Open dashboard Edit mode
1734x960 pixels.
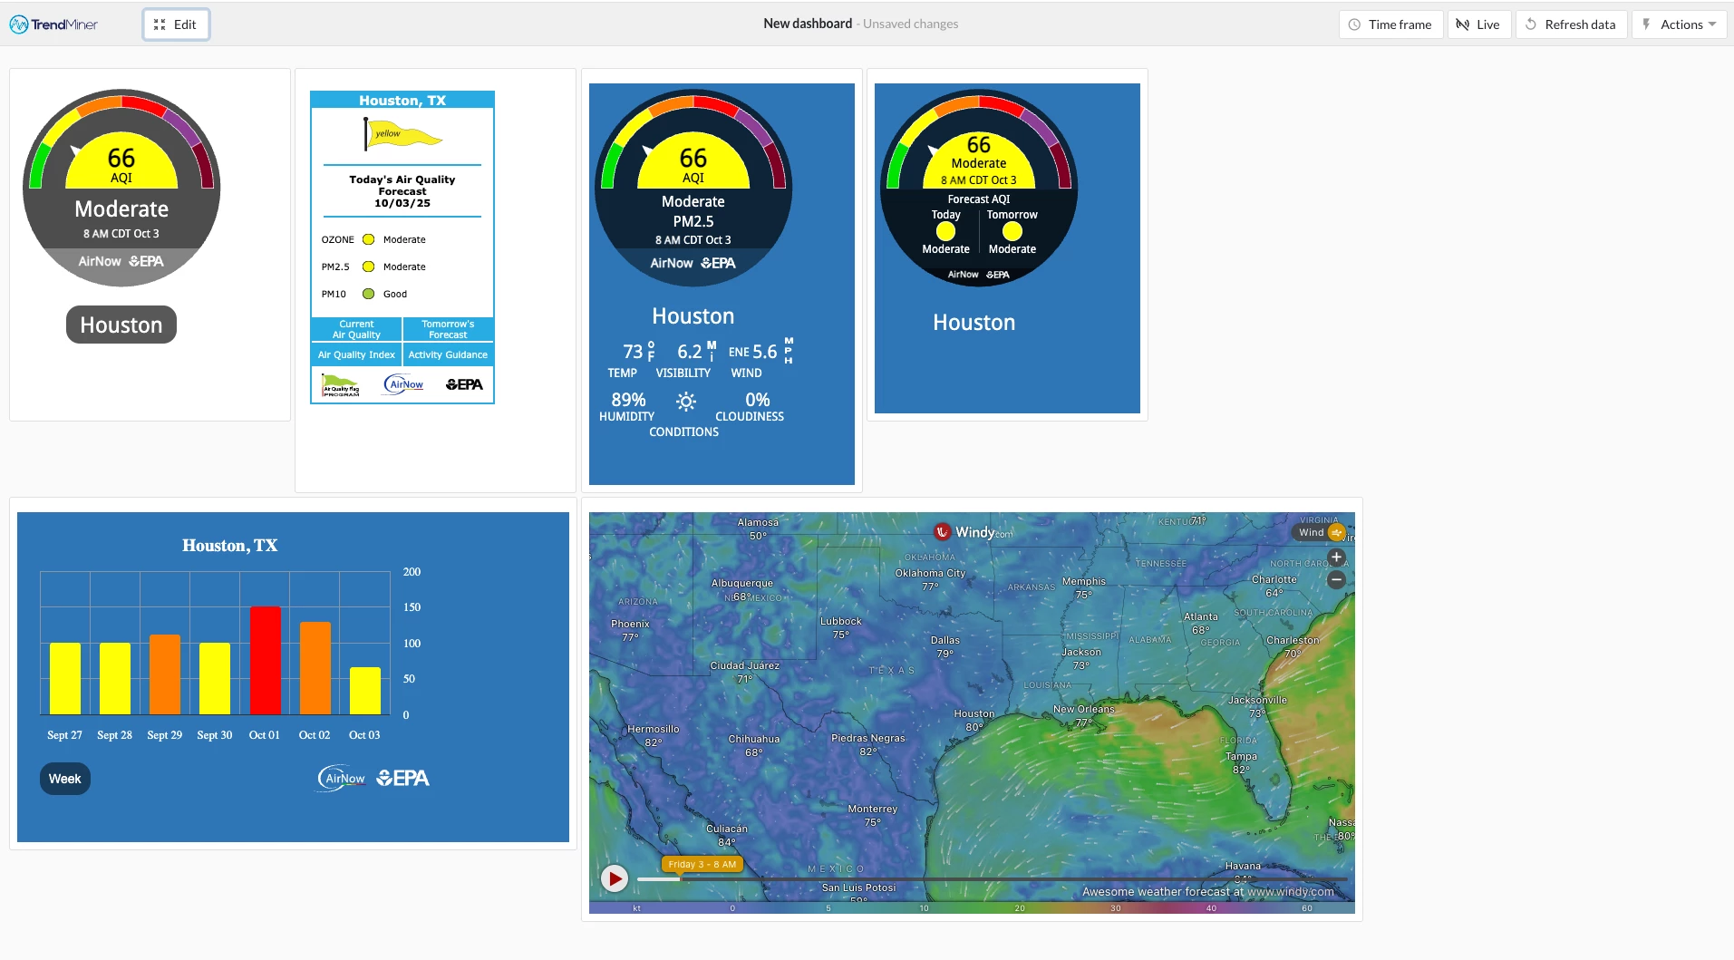pyautogui.click(x=176, y=24)
